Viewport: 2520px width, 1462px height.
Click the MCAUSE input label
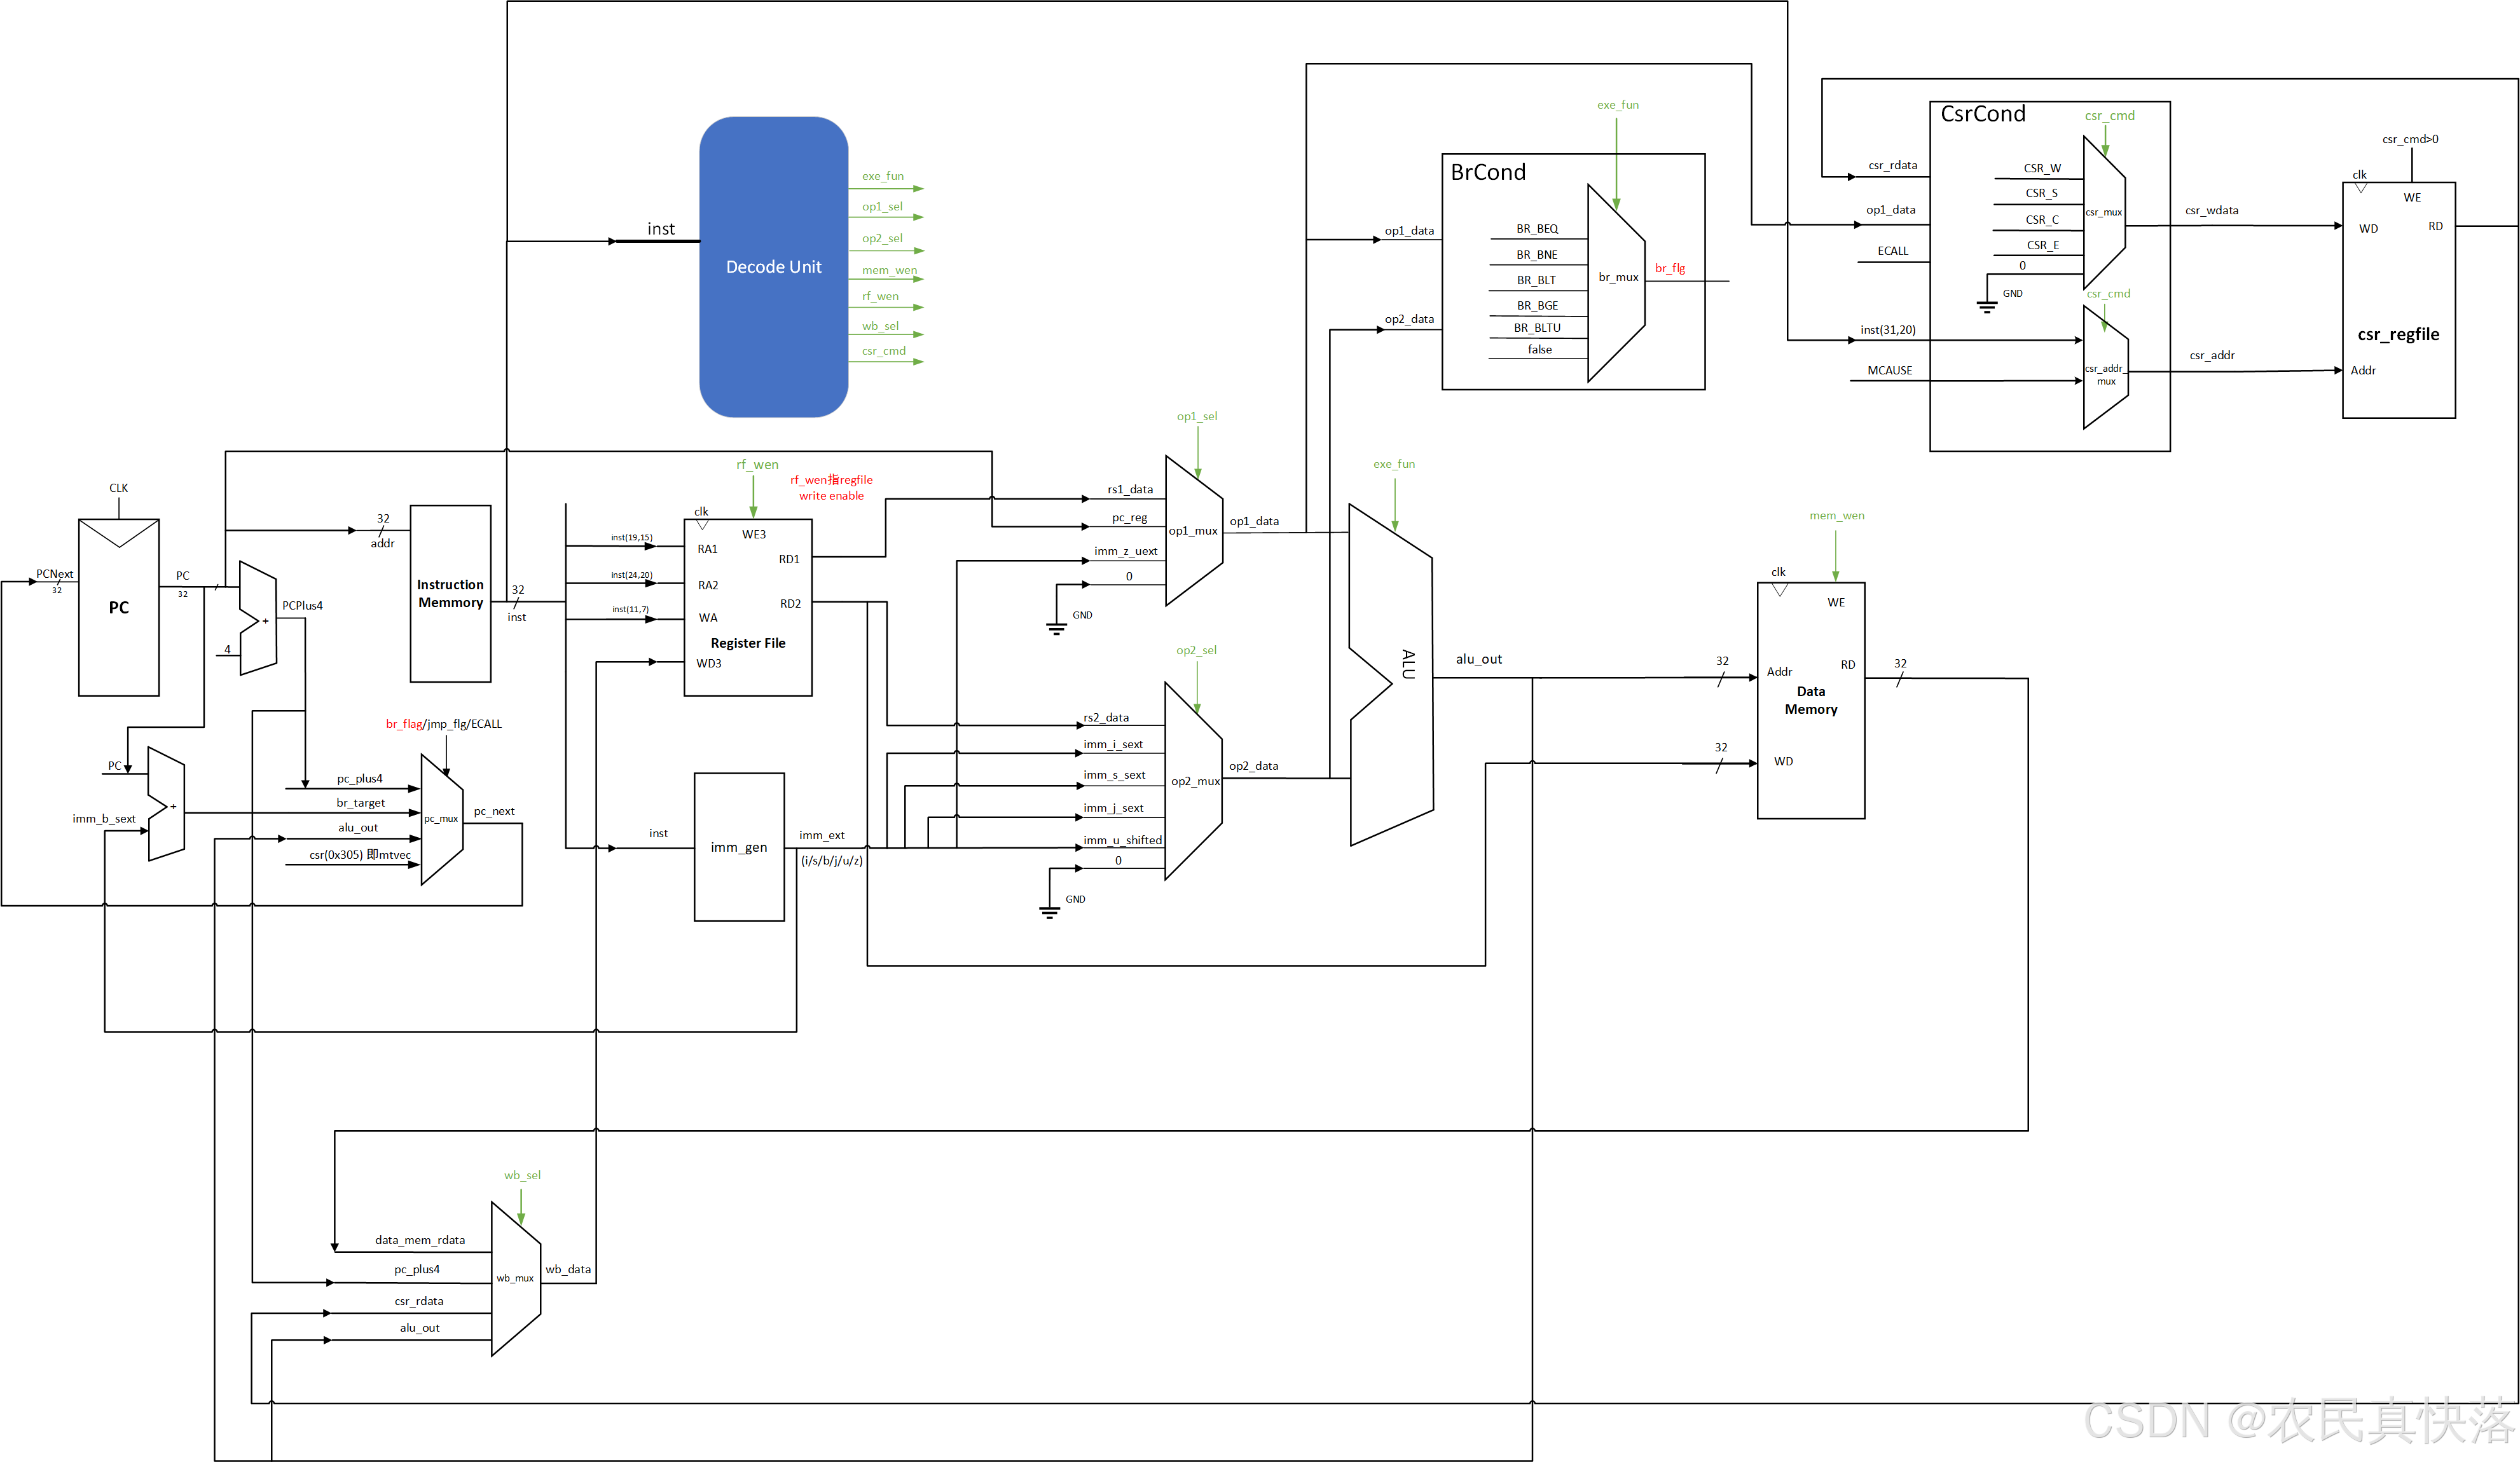click(1890, 371)
